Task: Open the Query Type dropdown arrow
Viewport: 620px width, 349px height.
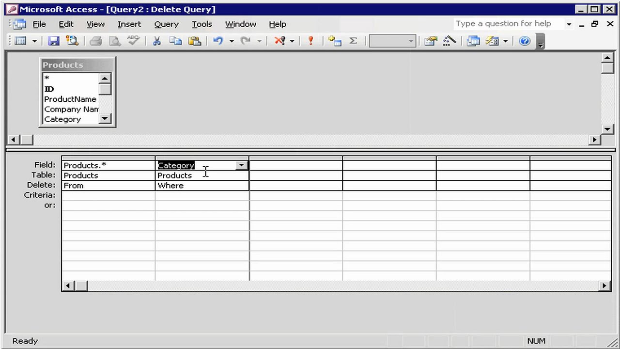Action: (292, 41)
